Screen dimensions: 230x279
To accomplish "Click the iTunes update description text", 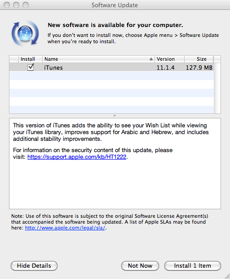I will pos(111,132).
